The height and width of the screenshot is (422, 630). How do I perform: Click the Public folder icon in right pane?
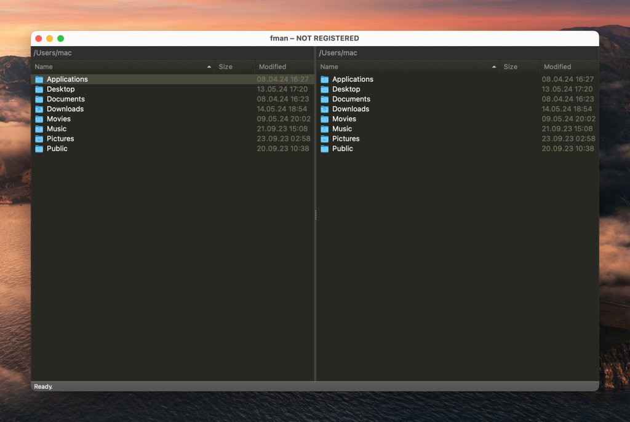click(x=324, y=149)
